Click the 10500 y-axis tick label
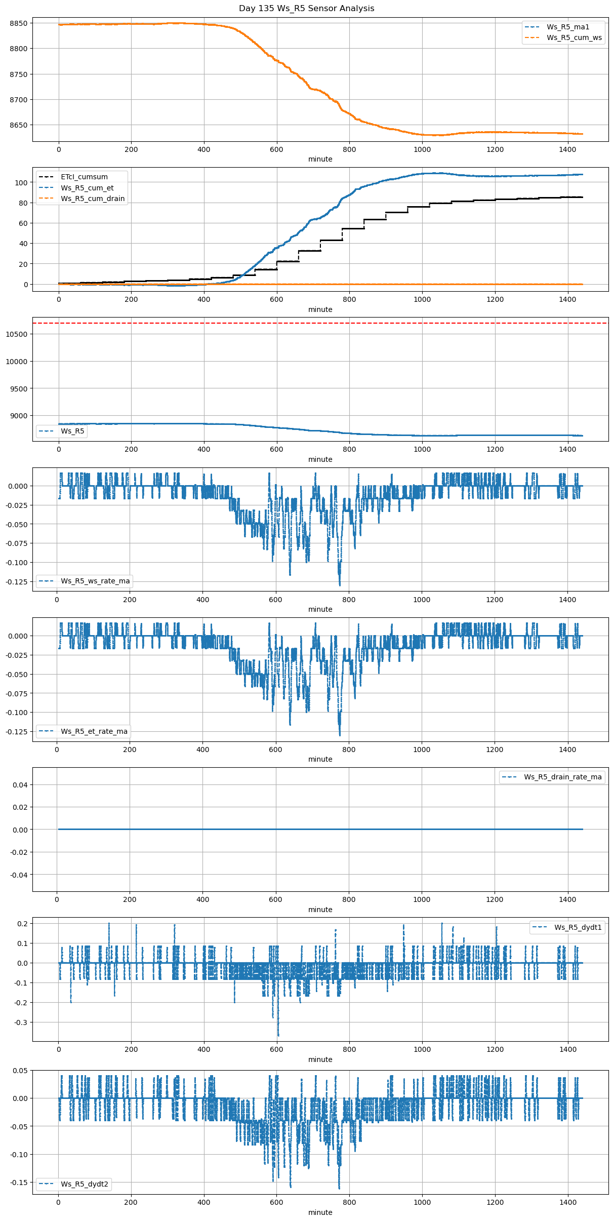Viewport: 613px width, 1221px height. (17, 334)
